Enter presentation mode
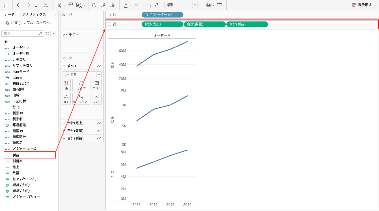 pos(220,5)
